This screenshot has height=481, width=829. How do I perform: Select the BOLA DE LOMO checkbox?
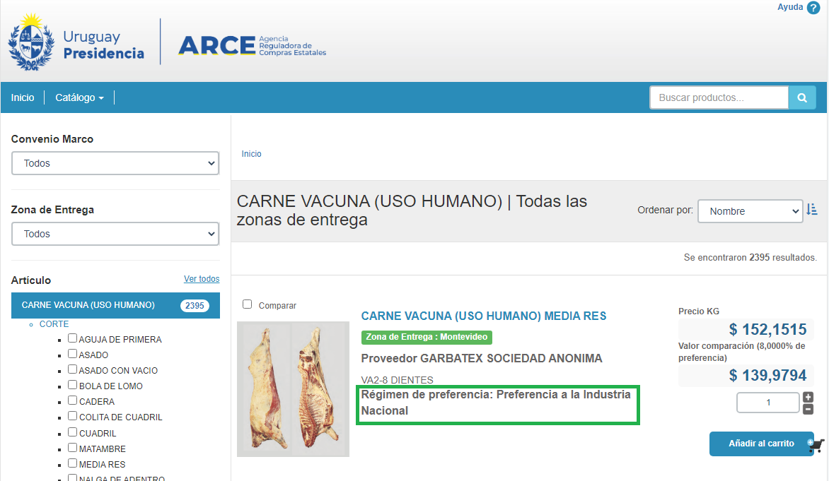[72, 385]
